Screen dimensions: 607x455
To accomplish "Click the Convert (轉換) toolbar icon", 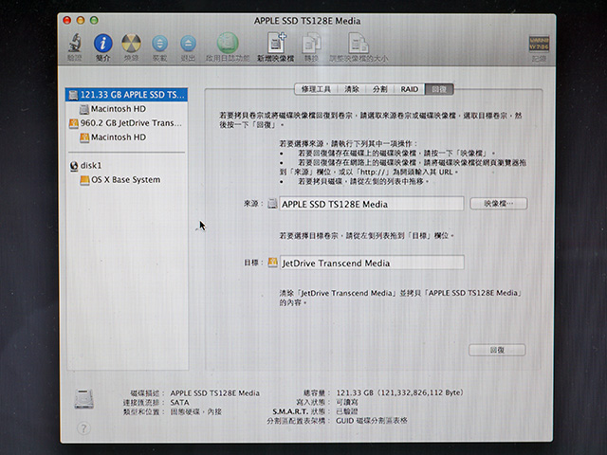I will (x=311, y=44).
